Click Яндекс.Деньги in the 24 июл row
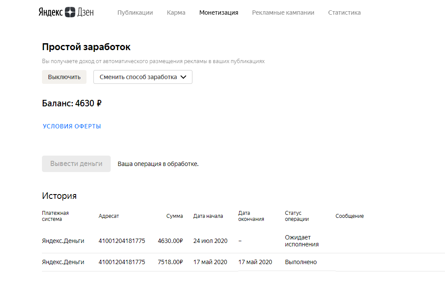 click(63, 241)
